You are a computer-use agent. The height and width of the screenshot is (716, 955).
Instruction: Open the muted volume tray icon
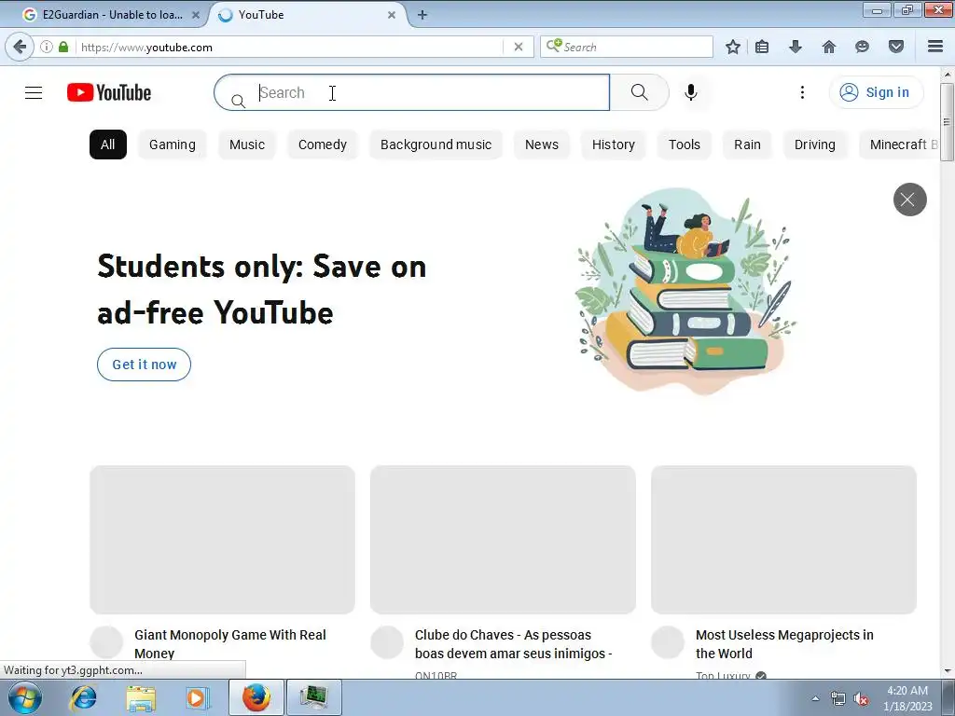[861, 699]
